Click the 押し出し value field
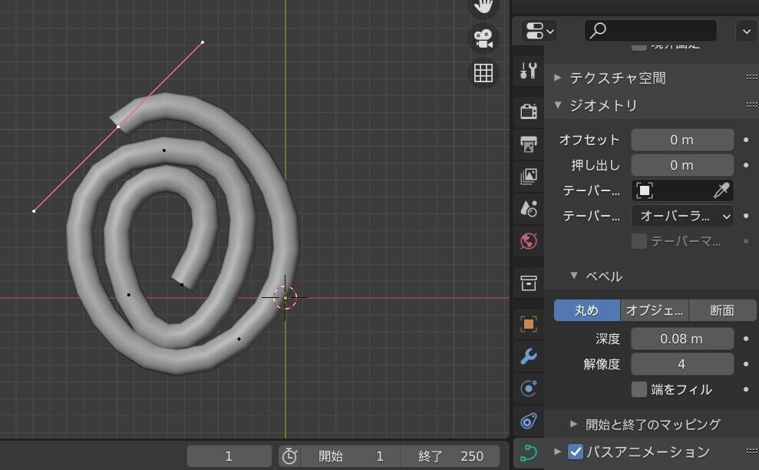The width and height of the screenshot is (759, 470). click(x=682, y=165)
